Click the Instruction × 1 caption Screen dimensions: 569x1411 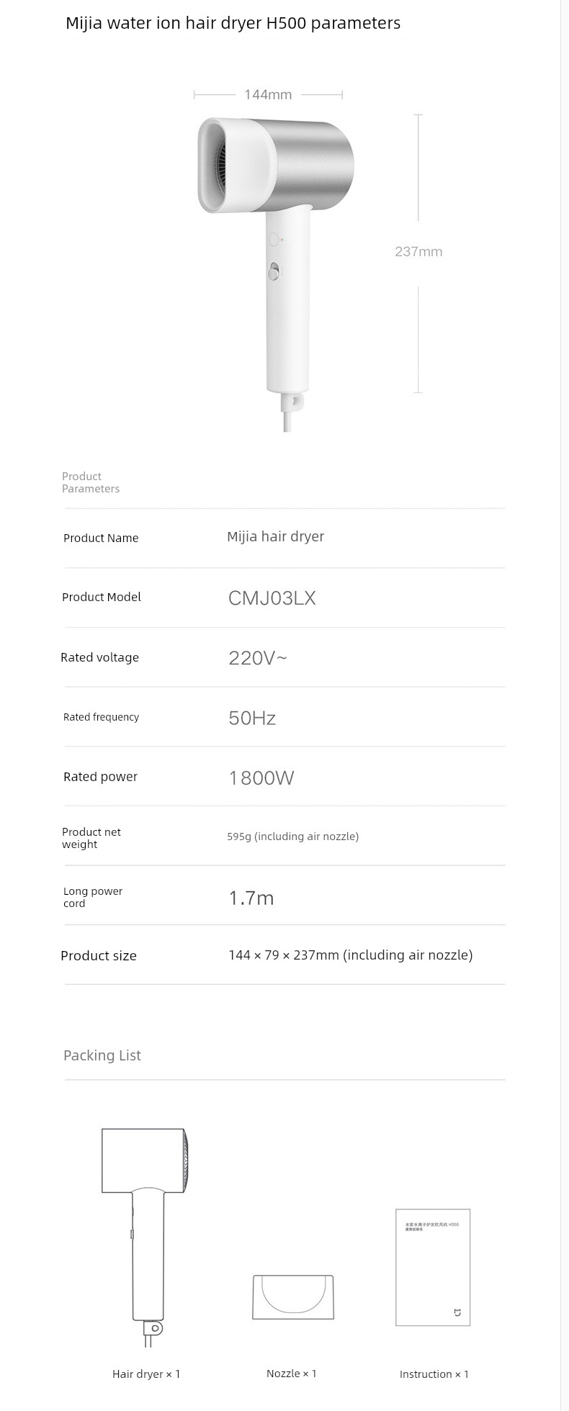(x=434, y=1374)
